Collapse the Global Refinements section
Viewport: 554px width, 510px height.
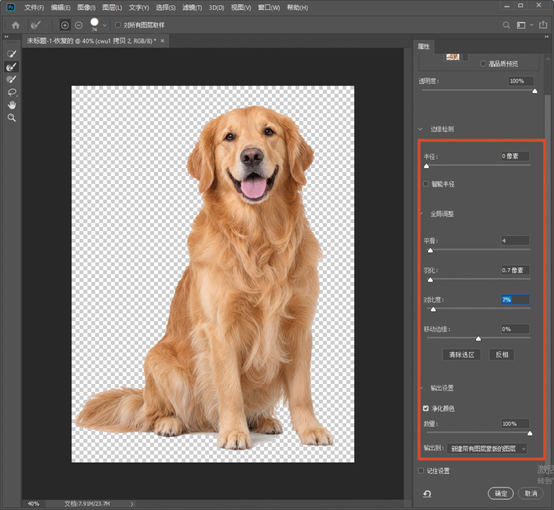tap(421, 214)
